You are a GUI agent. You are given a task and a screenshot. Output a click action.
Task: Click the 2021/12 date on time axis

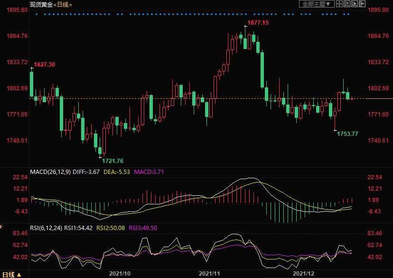pyautogui.click(x=304, y=274)
